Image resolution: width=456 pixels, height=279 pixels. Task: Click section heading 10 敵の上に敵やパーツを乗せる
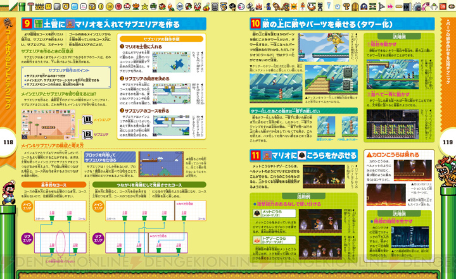(342, 24)
